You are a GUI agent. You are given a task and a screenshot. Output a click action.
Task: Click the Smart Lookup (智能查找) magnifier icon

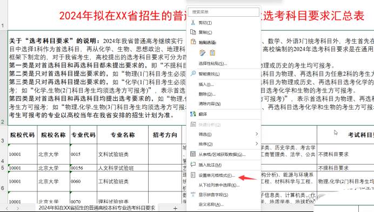(193, 73)
